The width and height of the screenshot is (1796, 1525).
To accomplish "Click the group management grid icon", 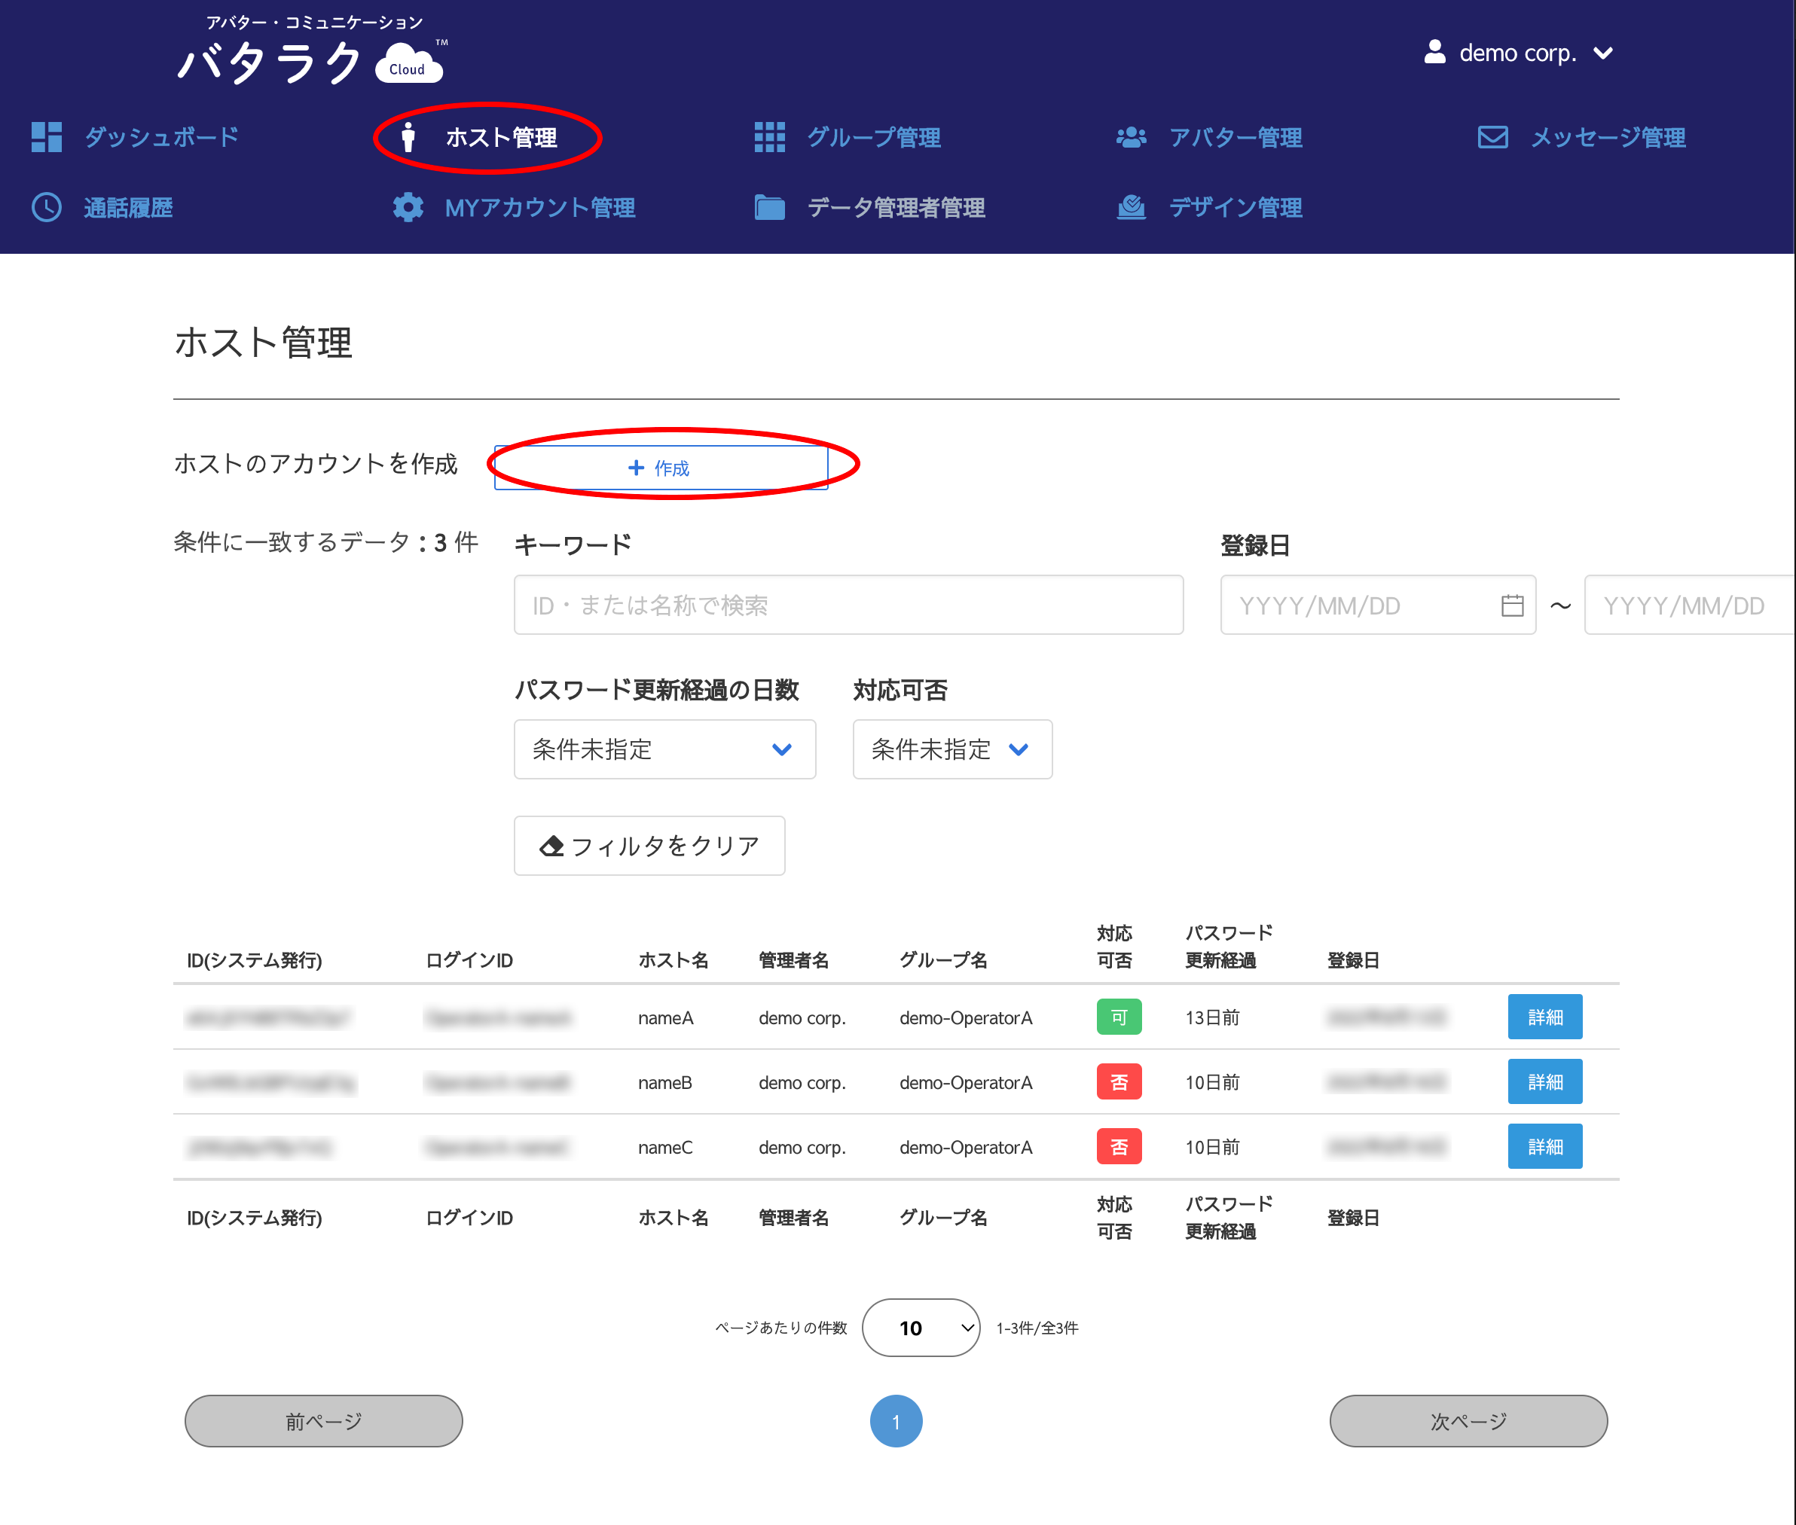I will (x=768, y=136).
